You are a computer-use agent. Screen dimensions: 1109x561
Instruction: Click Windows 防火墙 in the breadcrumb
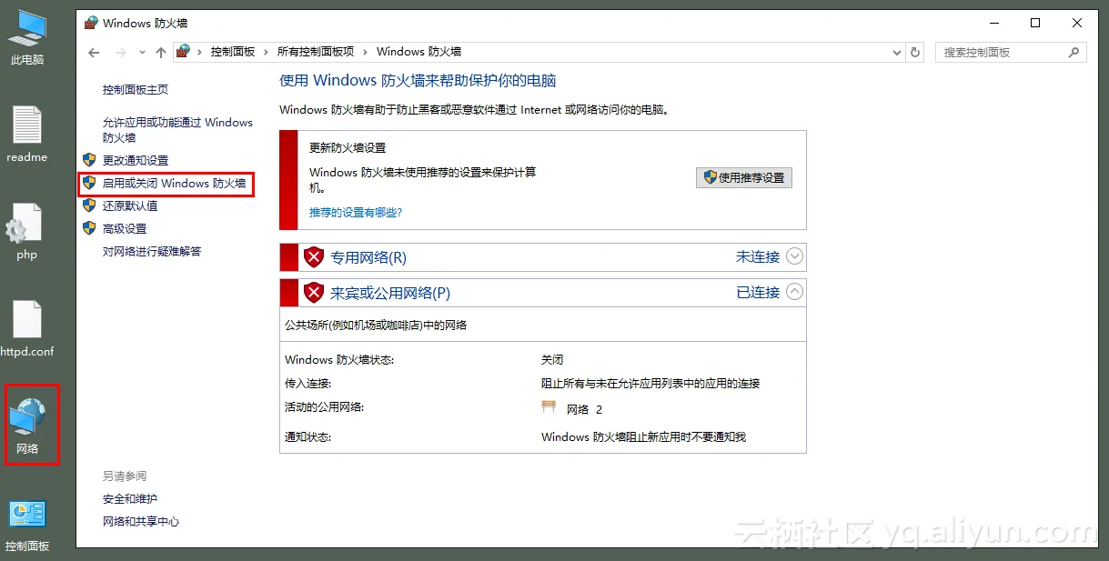(419, 53)
